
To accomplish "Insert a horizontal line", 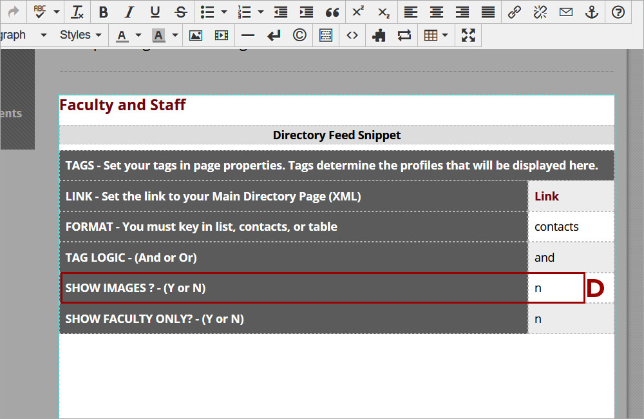I will [247, 35].
